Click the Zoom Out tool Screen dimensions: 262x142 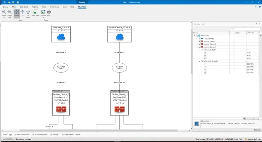(9, 14)
